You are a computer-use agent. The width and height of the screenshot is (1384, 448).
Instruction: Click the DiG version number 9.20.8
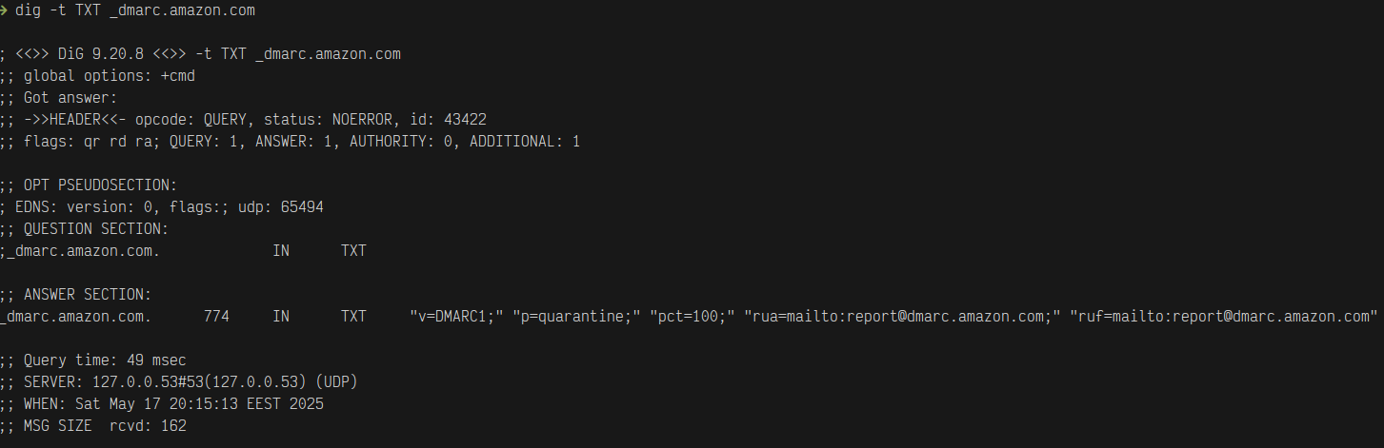click(122, 54)
